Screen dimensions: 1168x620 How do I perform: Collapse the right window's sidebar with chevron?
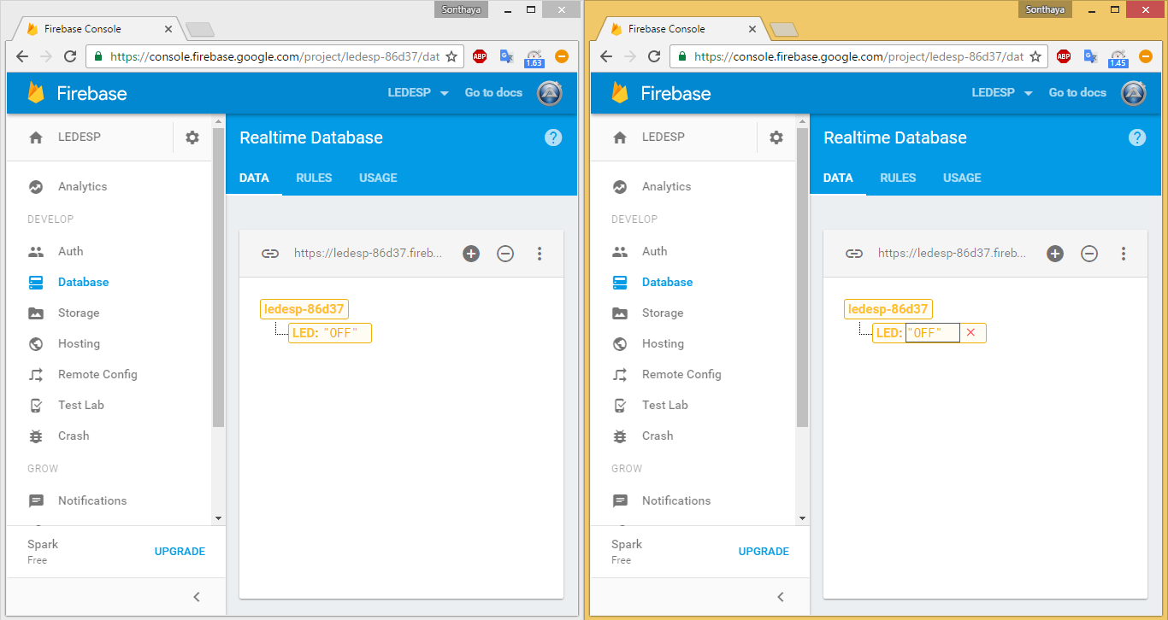781,597
